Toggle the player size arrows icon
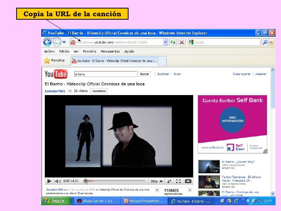This screenshot has width=281, height=211. coord(169,181)
